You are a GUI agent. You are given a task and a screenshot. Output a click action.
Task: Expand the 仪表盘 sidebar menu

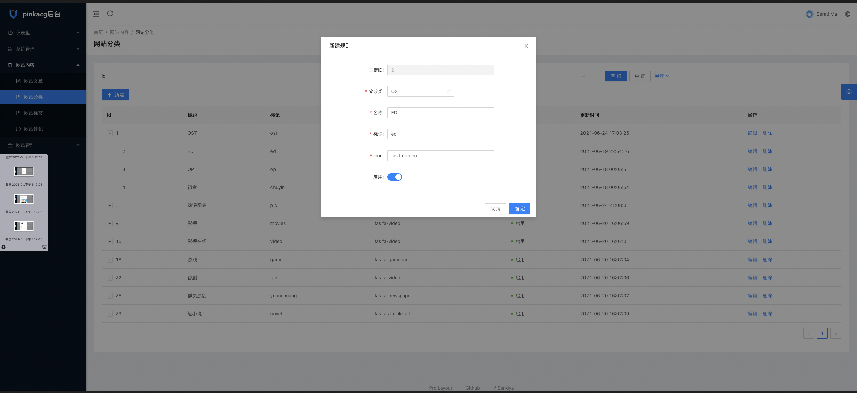(43, 33)
